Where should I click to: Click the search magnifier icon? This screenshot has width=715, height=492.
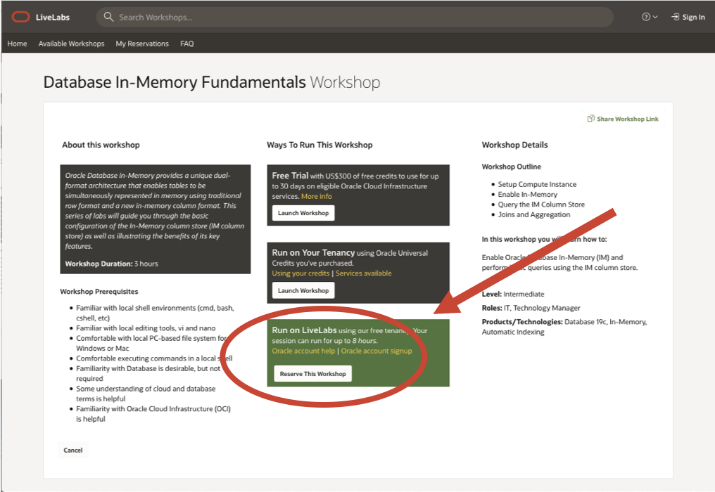click(108, 17)
